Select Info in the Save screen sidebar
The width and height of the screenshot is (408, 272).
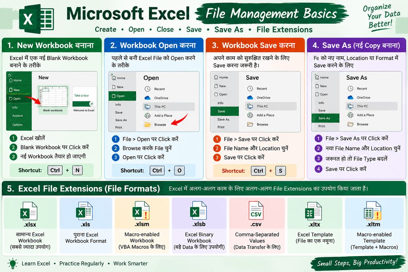(220, 103)
